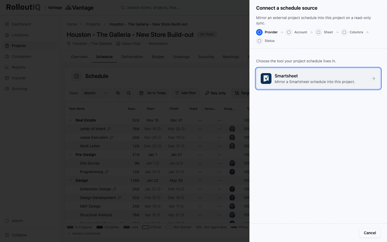Click key icon beside Lease Execution
The width and height of the screenshot is (387, 242).
click(x=112, y=137)
